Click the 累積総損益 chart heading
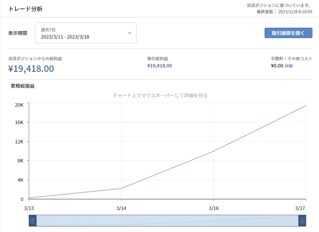This screenshot has width=319, height=232. 22,86
